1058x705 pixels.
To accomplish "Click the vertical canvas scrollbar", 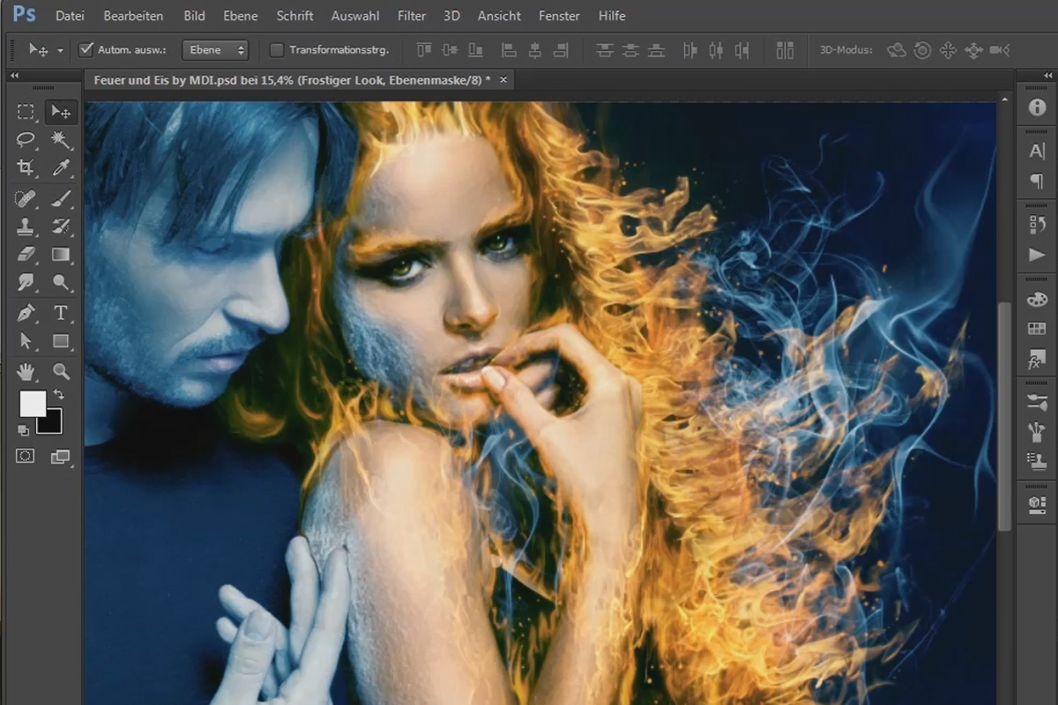I will (x=1004, y=416).
